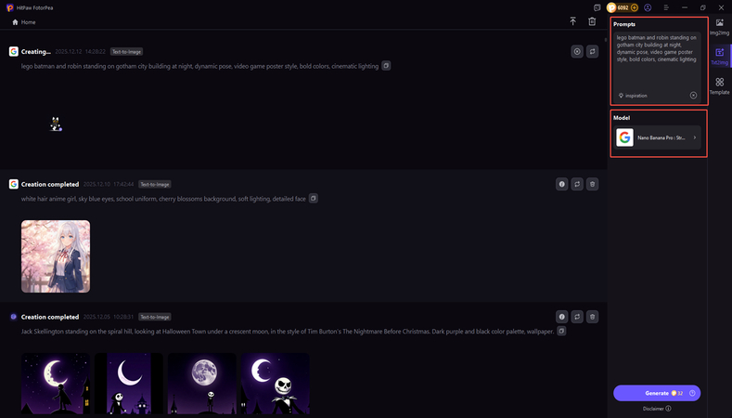Open the Template tab
The height and width of the screenshot is (418, 732).
click(x=720, y=86)
